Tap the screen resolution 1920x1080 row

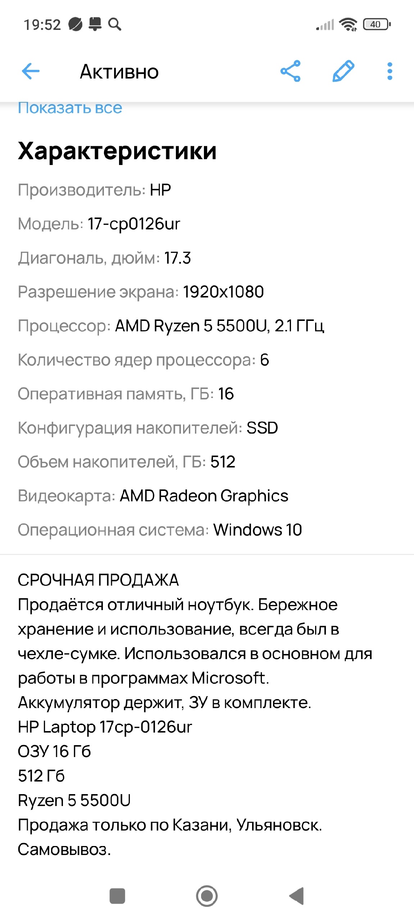click(x=141, y=292)
